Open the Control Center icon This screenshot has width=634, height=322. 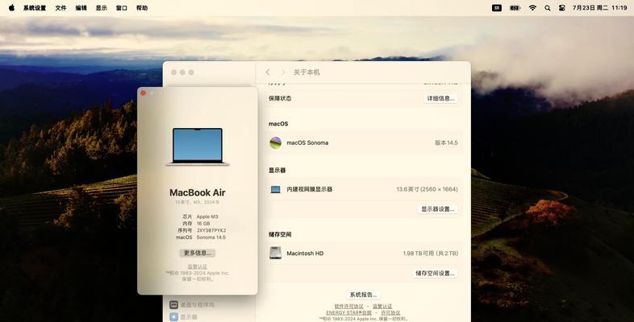tap(561, 8)
